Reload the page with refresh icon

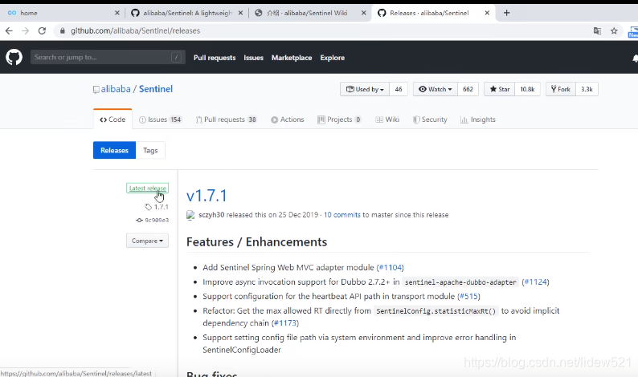tap(42, 30)
